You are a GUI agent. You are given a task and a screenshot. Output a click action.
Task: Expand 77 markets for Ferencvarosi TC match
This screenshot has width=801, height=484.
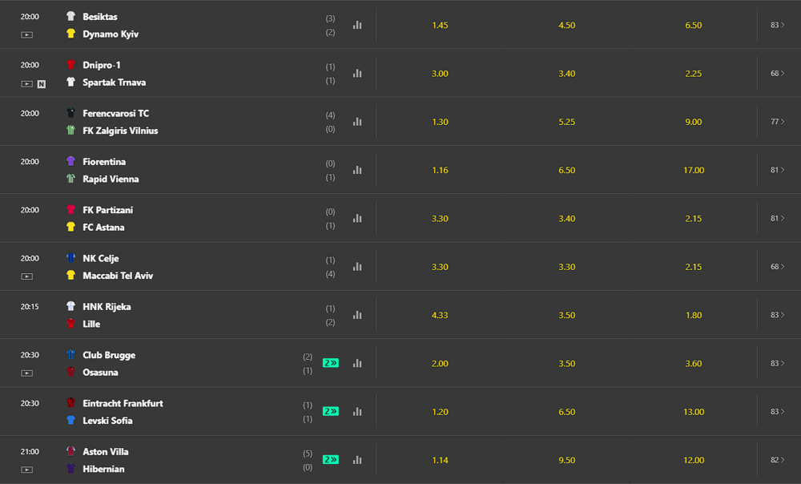[x=778, y=122]
